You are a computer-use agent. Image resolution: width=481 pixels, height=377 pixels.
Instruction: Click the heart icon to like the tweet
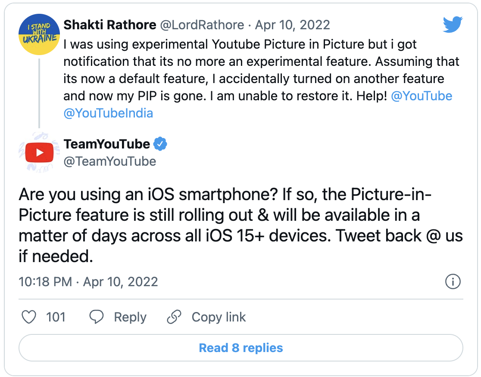[29, 317]
